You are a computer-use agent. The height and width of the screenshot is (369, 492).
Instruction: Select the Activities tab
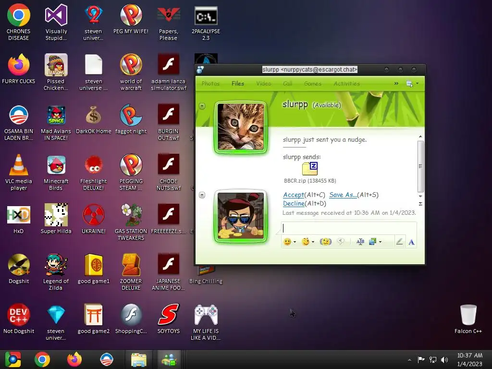click(346, 84)
